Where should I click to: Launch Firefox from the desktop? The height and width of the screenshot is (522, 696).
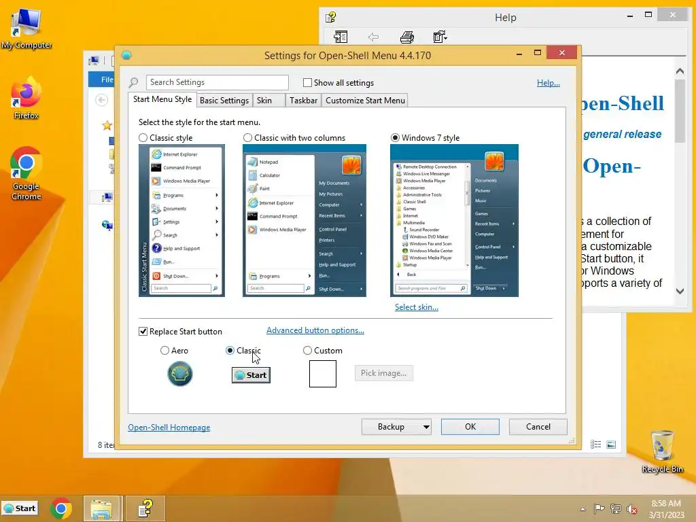(26, 99)
